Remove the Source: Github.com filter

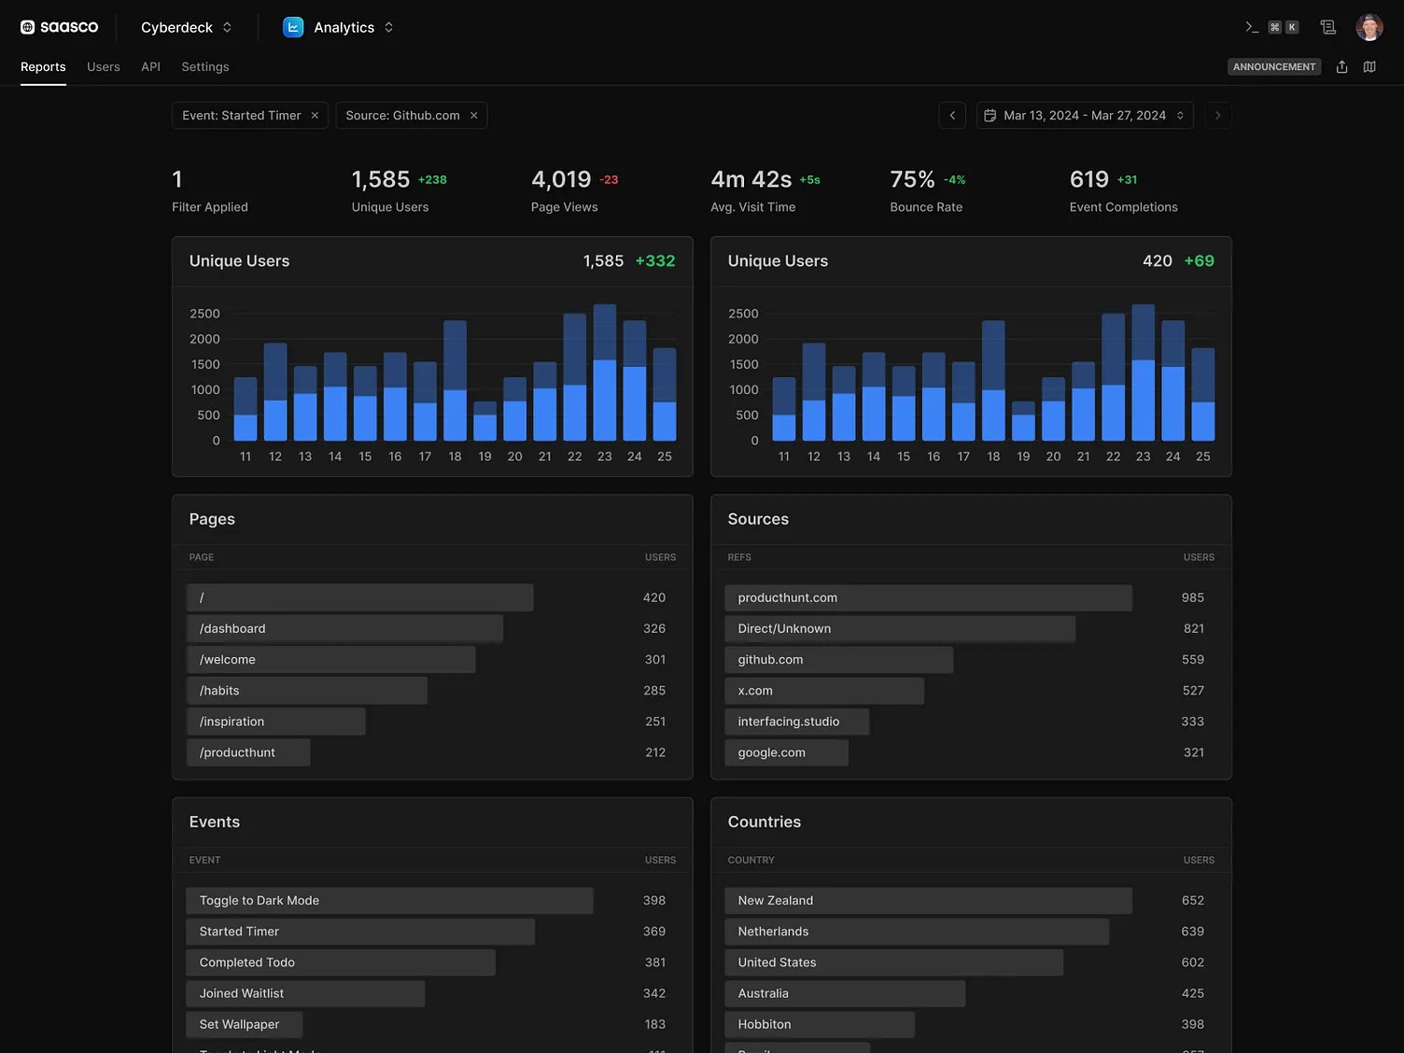(474, 116)
